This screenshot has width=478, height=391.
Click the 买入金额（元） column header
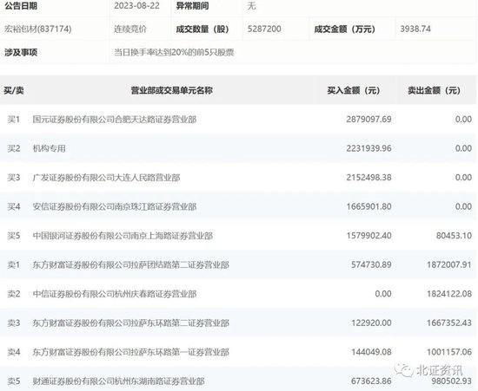tap(354, 90)
